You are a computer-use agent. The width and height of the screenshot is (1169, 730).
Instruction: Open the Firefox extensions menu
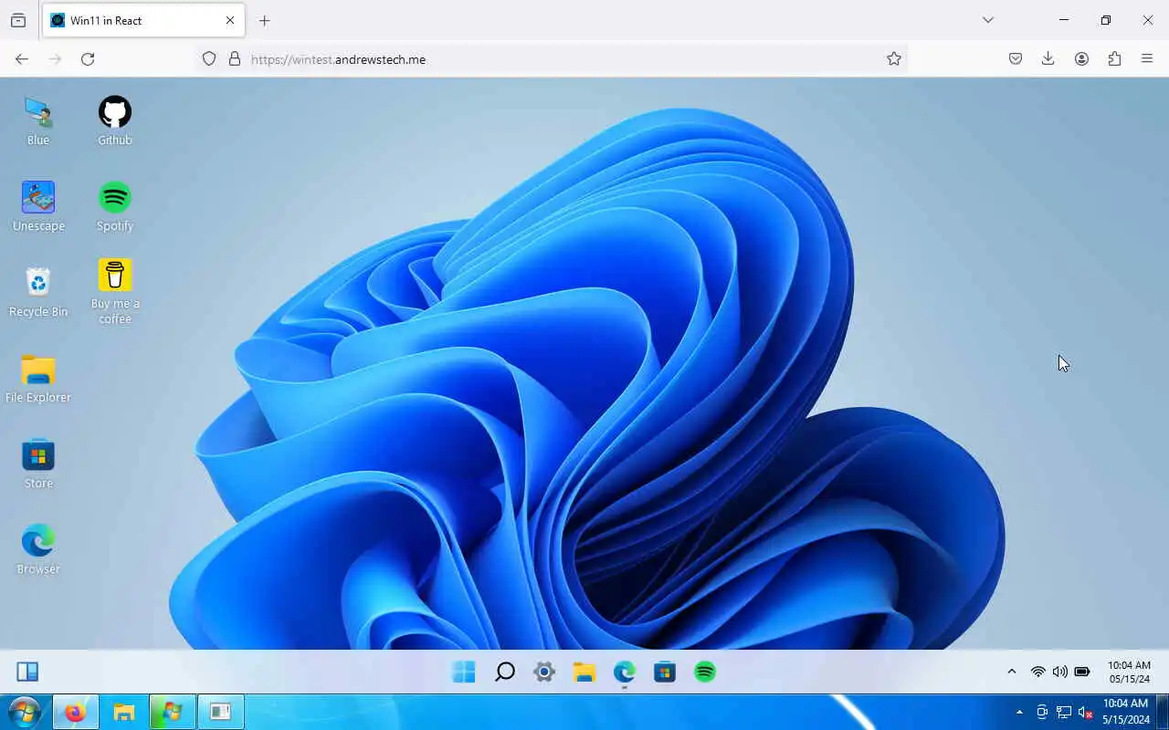click(1114, 58)
